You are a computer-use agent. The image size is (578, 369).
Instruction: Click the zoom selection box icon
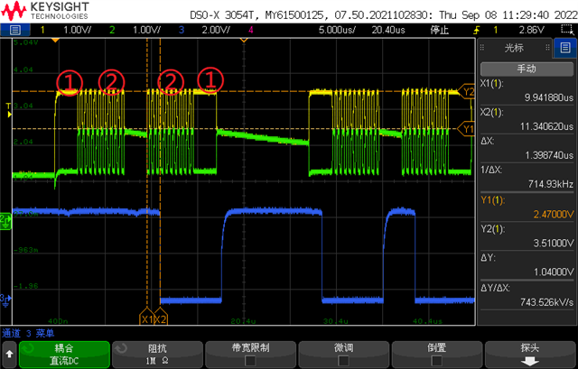click(566, 30)
